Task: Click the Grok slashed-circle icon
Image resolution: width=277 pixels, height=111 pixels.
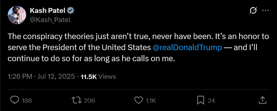Action: 253,10
